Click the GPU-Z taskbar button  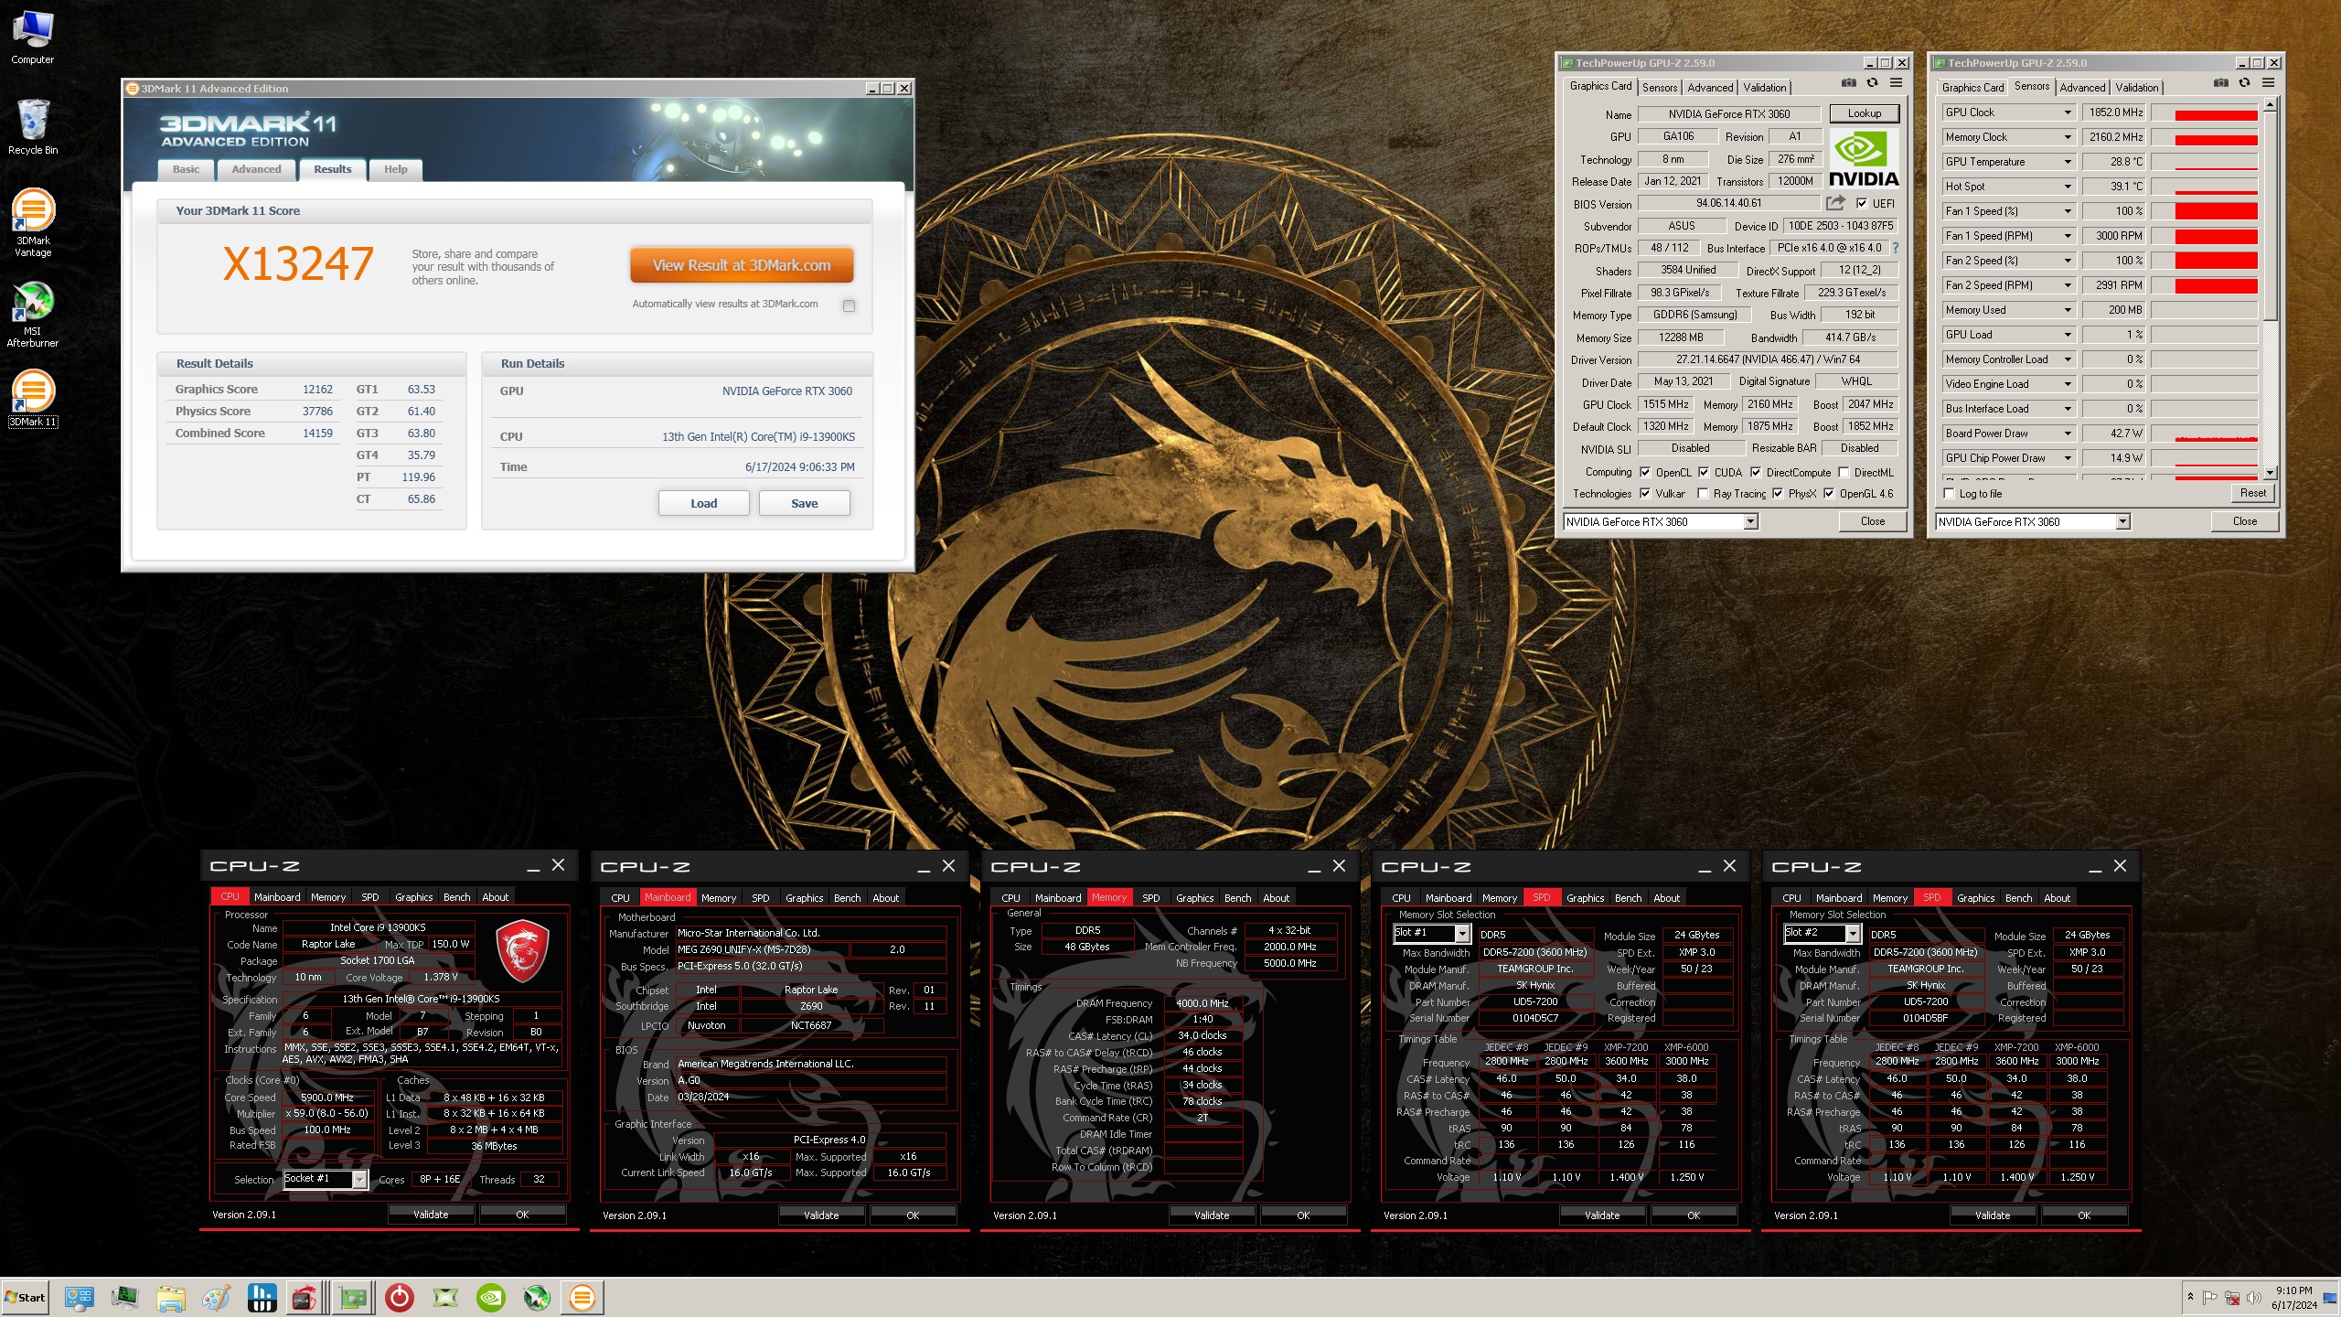[353, 1298]
